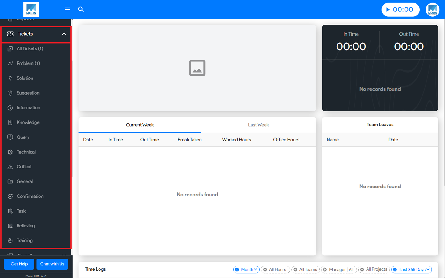Click the Technical gear icon
Viewport: 445px width, 278px height.
tap(10, 152)
